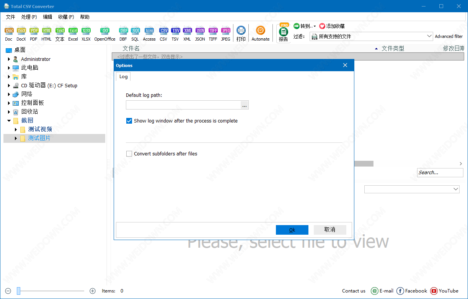Open the E-mail contact link

click(x=382, y=291)
